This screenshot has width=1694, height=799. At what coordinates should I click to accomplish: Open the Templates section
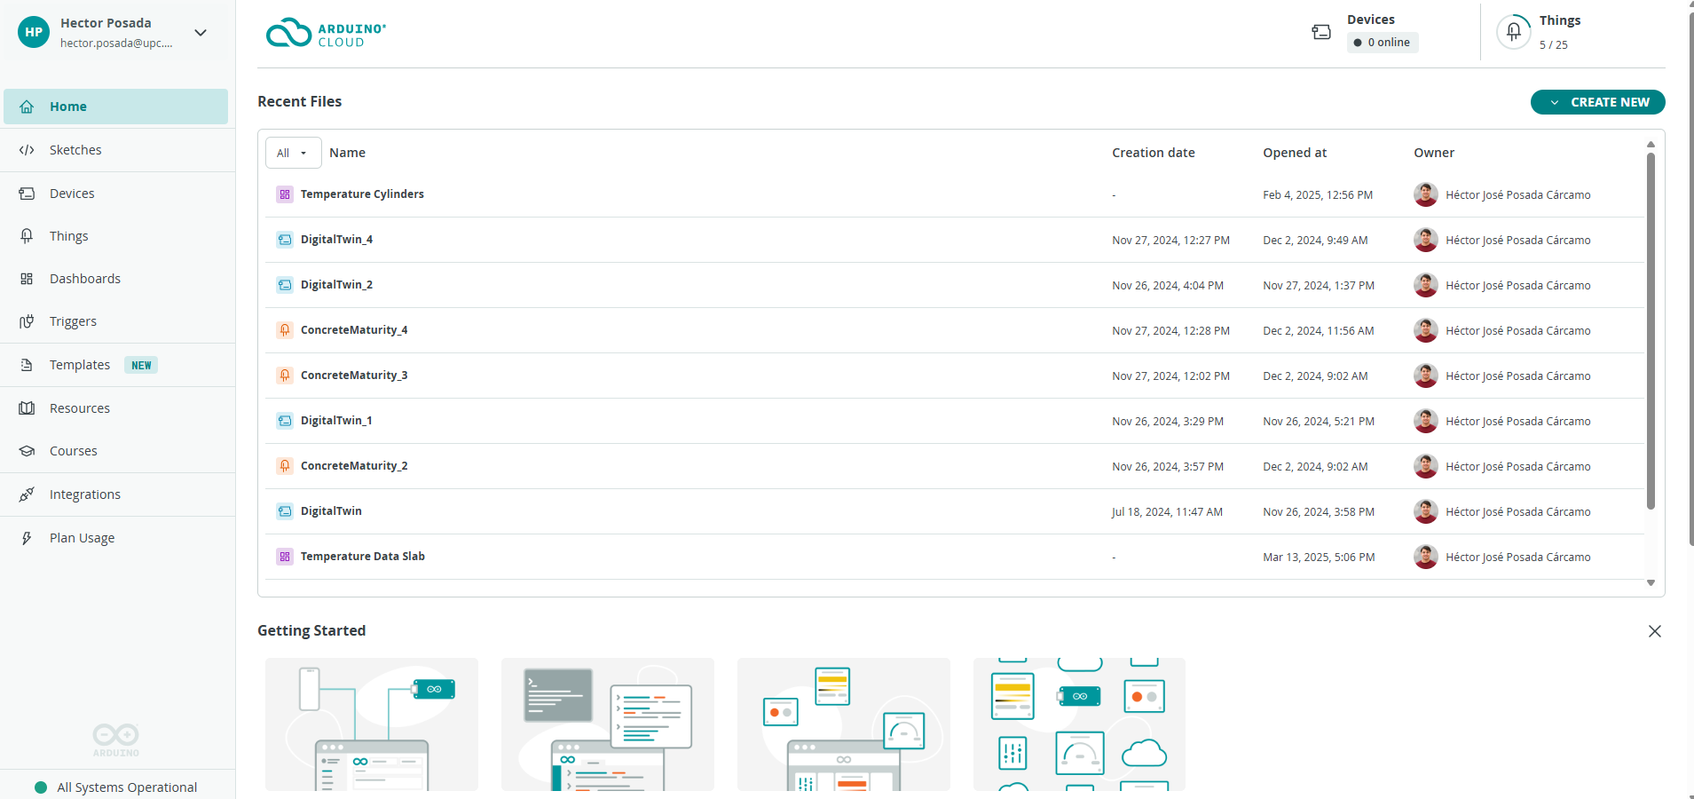80,365
